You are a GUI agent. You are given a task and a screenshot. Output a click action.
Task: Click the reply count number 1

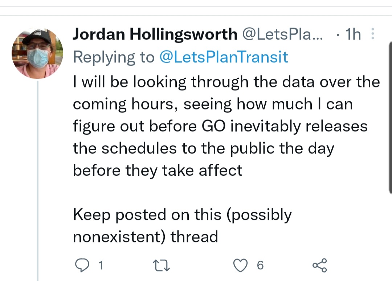[x=101, y=266]
